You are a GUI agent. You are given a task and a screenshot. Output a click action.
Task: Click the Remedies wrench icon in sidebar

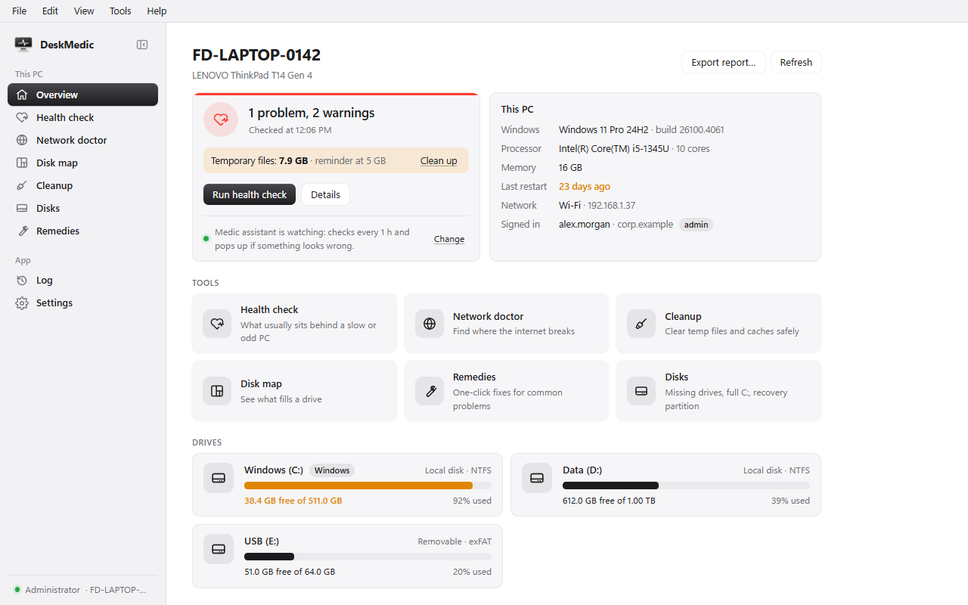22,231
